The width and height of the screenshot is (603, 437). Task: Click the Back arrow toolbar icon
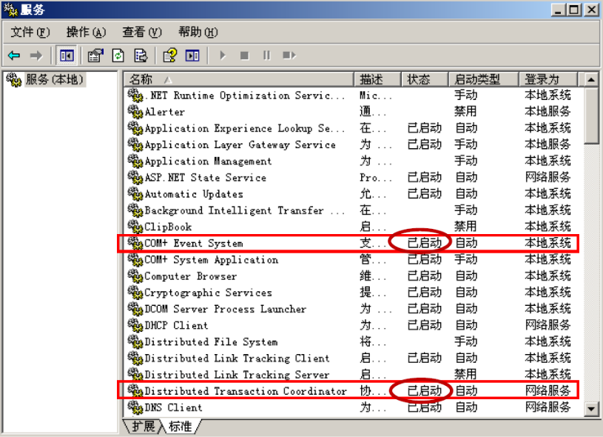pos(14,56)
